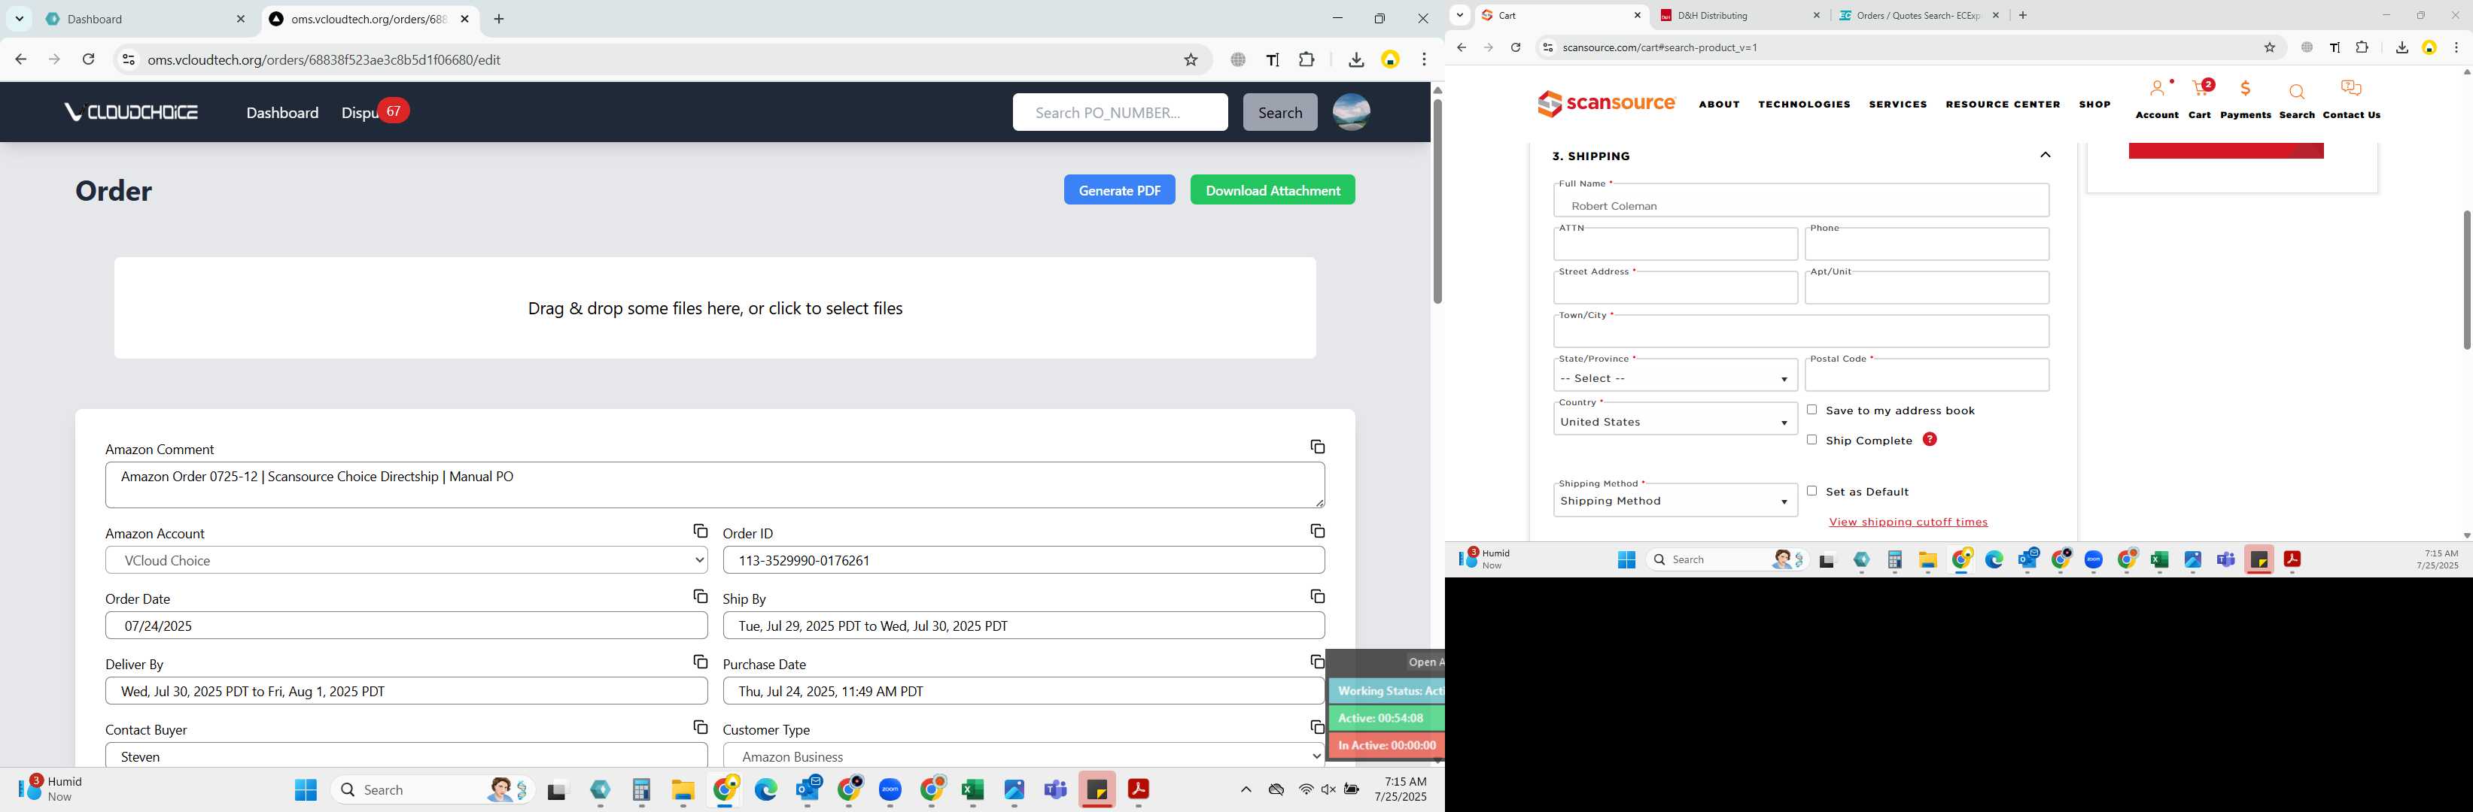The height and width of the screenshot is (812, 2473).
Task: Open the Dashboard nav item in OMS
Action: pos(282,112)
